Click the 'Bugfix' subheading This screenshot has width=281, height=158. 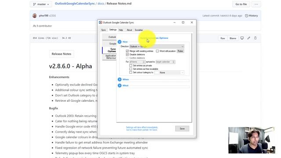click(x=54, y=108)
